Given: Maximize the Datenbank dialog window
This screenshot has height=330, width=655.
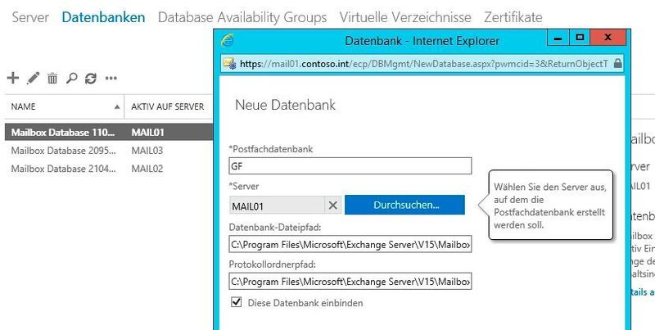Looking at the screenshot, I should [x=580, y=38].
